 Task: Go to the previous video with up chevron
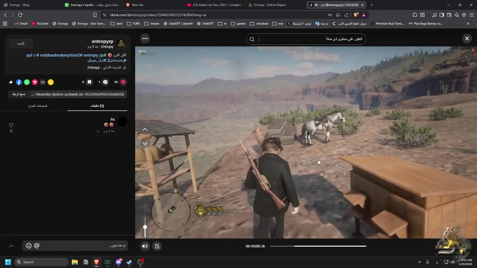pos(145,130)
